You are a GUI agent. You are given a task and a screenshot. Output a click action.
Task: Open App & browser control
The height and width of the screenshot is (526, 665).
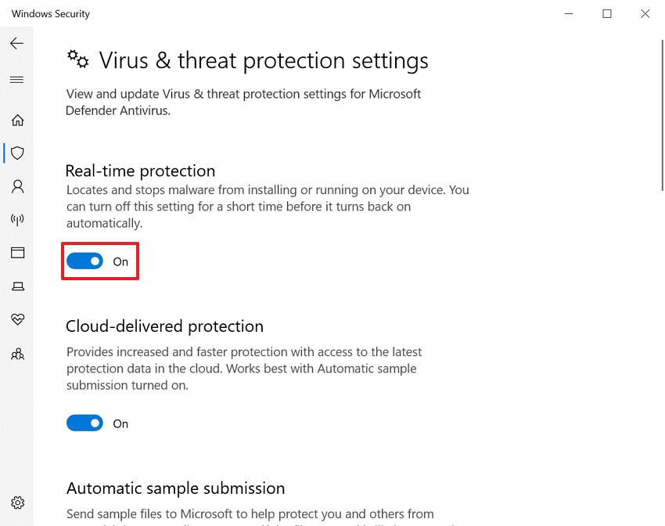coord(17,253)
